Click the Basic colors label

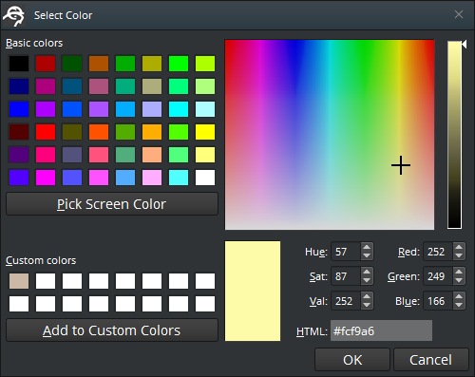coord(34,43)
